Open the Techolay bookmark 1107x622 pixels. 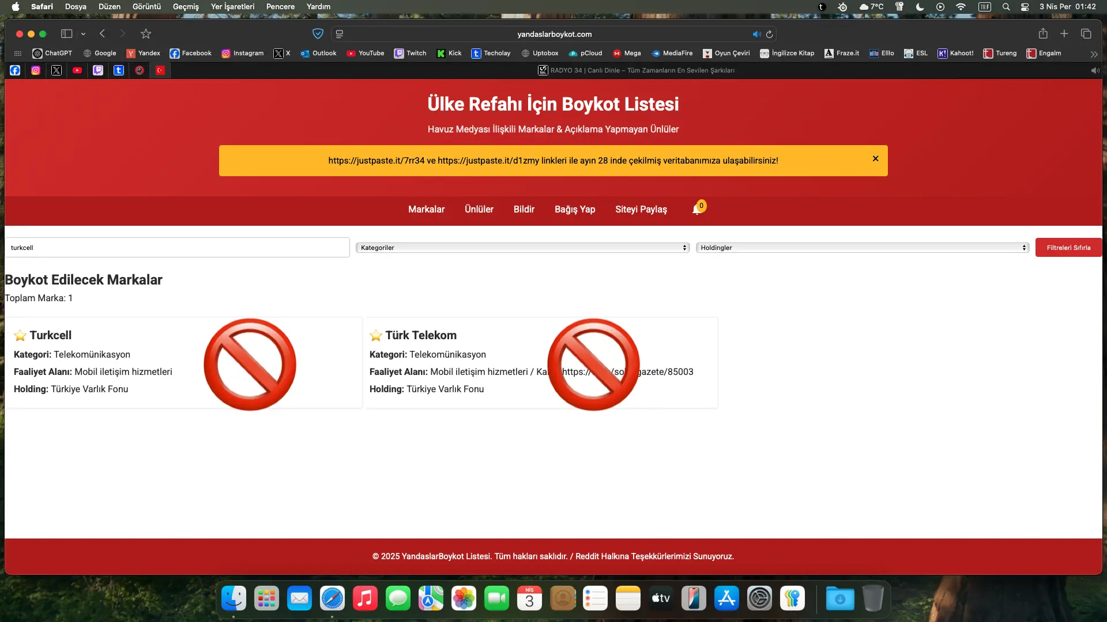pyautogui.click(x=491, y=53)
